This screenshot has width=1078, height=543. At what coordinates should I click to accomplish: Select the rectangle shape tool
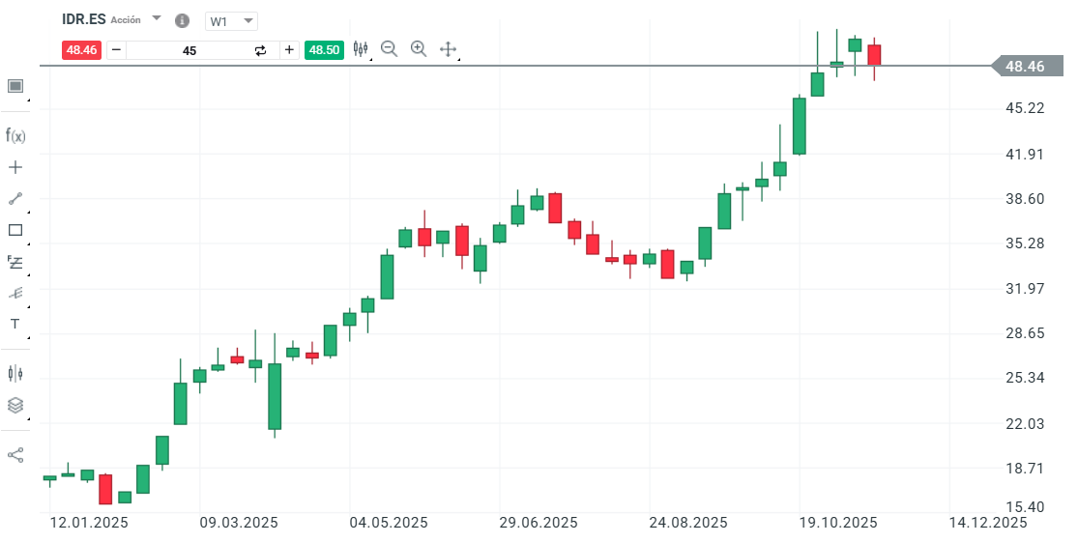(x=15, y=230)
